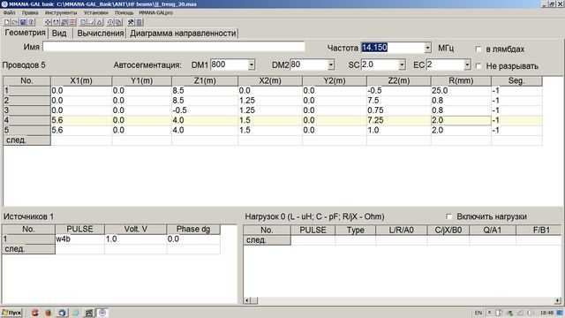565x318 pixels.
Task: Click the light blue round taskbar icon
Action: [76, 313]
